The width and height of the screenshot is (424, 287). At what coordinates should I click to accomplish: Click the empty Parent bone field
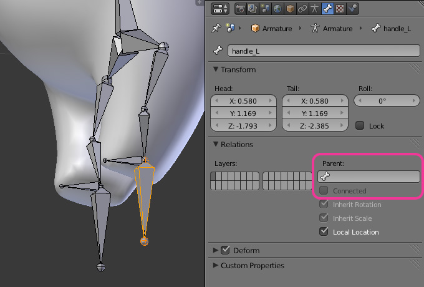coord(369,177)
